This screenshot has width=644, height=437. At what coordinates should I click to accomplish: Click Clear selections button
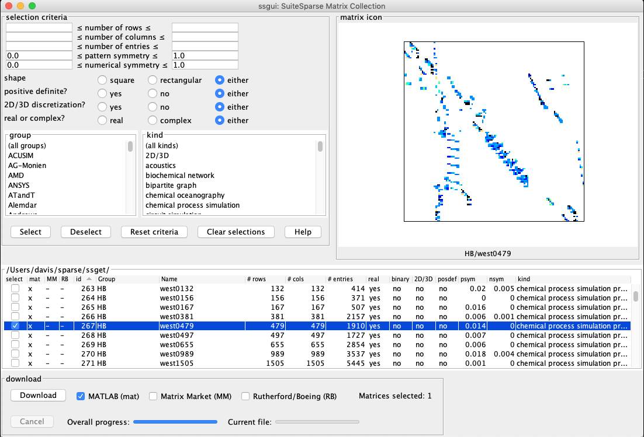(236, 232)
